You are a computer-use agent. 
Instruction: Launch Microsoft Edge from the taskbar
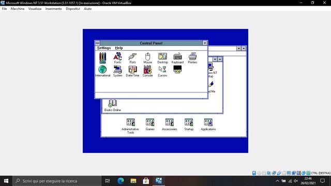121,181
